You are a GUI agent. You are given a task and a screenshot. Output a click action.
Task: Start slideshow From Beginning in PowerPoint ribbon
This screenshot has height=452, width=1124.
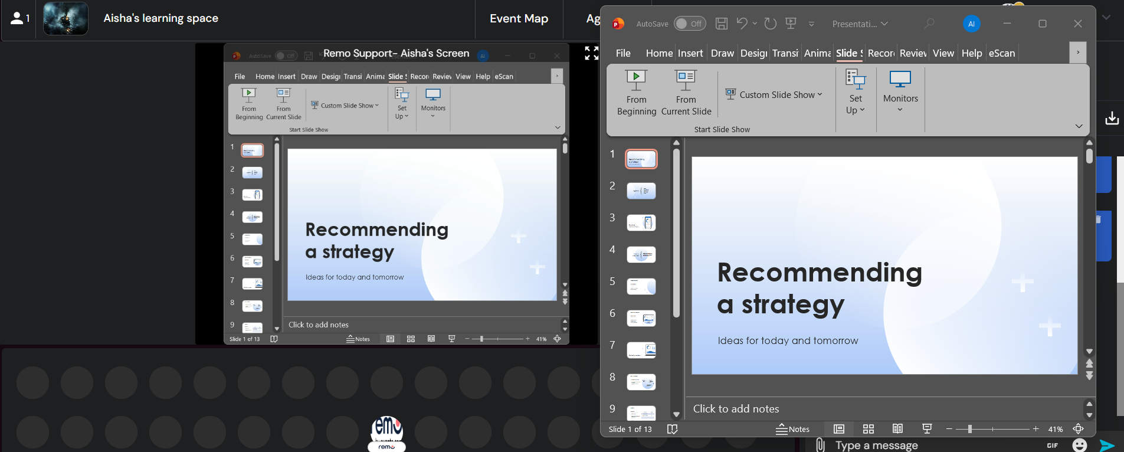coord(636,92)
